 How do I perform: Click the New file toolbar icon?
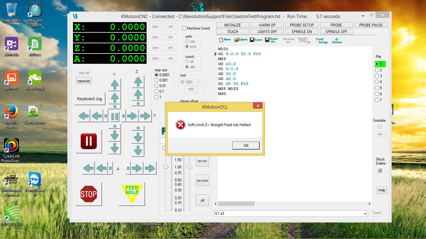tap(225, 40)
